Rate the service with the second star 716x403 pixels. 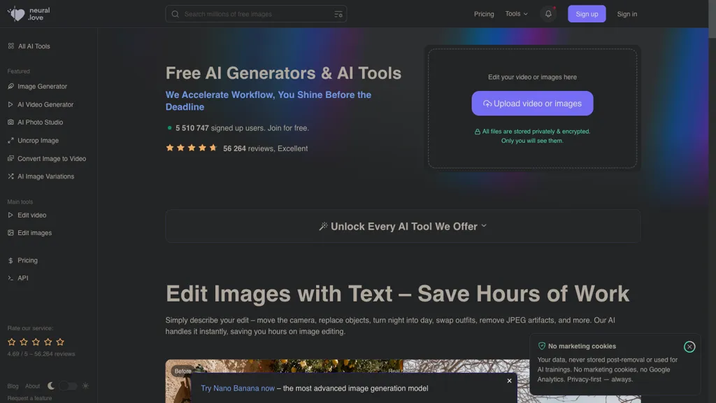coord(24,341)
